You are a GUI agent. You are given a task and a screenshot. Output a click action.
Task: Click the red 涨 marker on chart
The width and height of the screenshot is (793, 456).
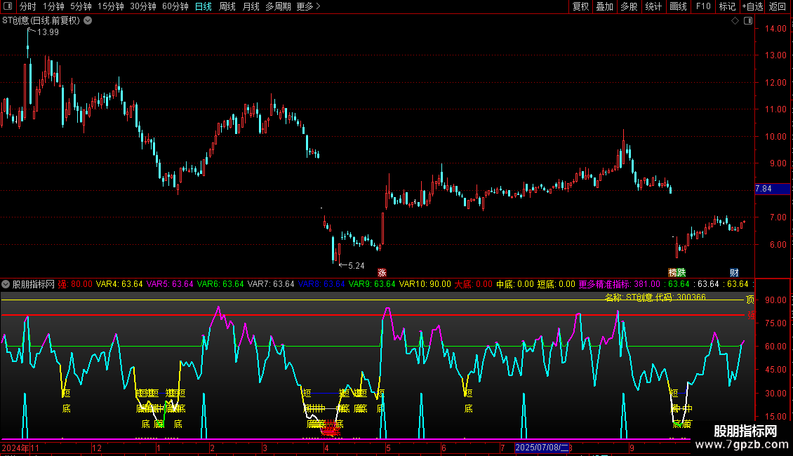coord(382,272)
